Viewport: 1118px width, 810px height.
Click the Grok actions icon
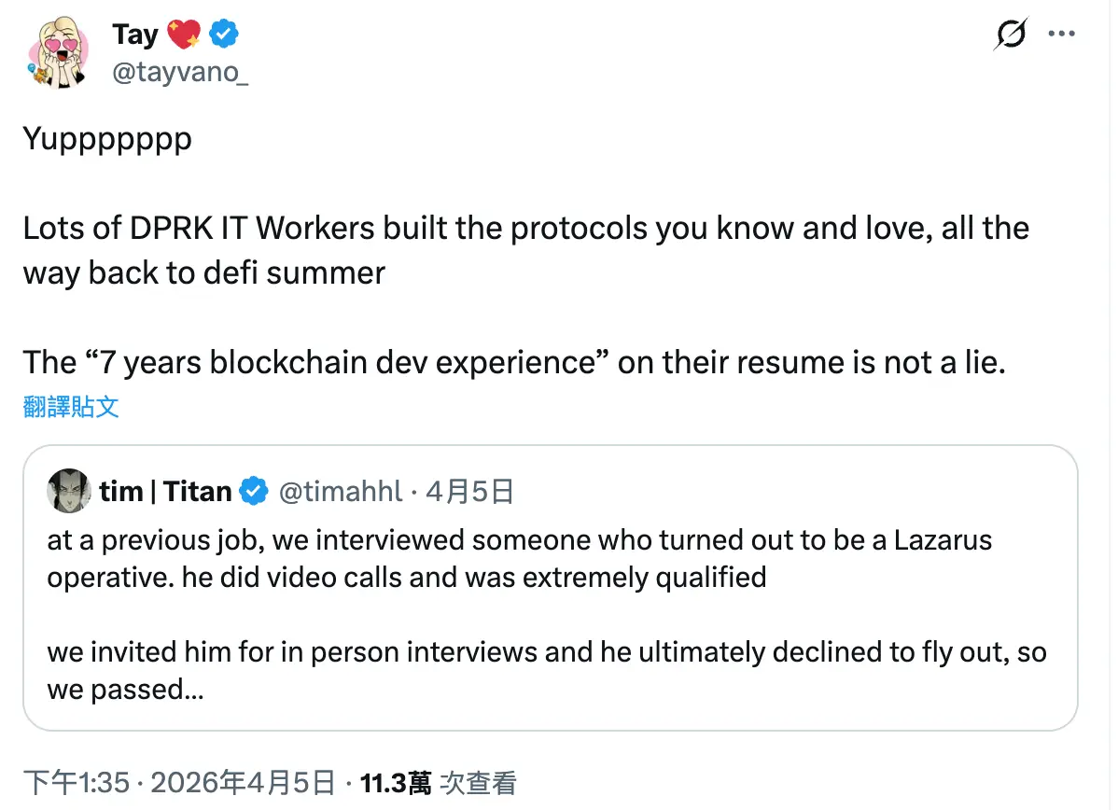(x=1011, y=35)
